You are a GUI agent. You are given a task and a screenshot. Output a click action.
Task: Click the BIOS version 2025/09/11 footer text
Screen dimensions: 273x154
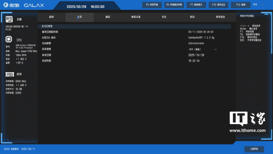20,149
